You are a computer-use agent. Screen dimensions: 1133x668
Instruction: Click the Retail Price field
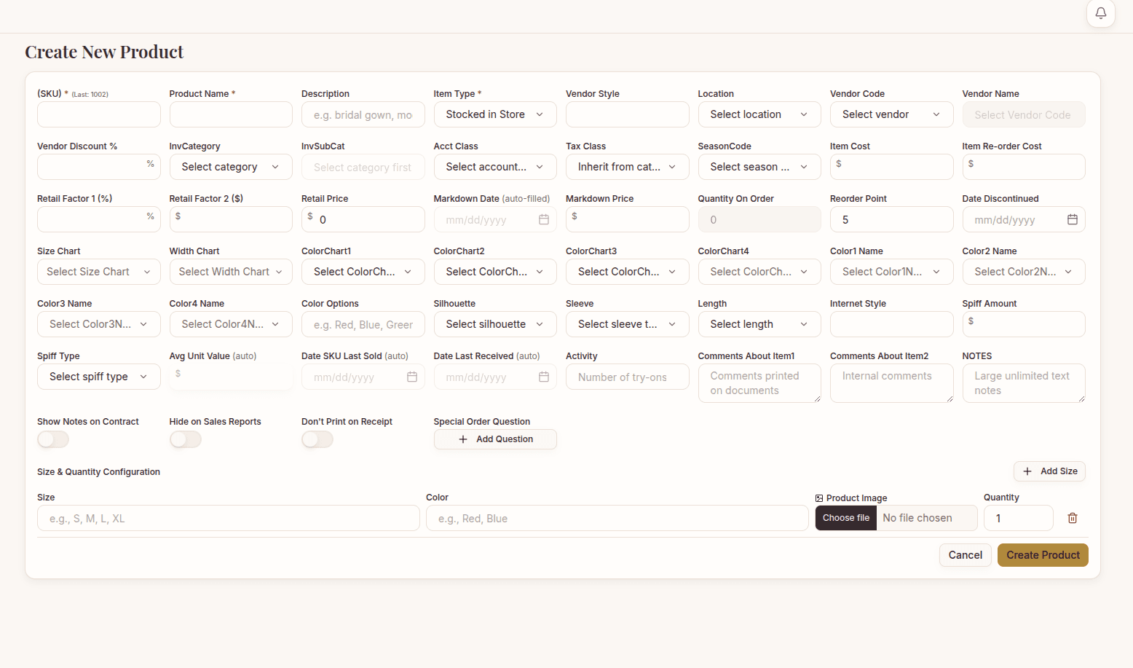point(363,219)
